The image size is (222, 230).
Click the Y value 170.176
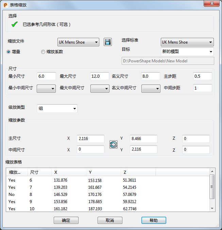pyautogui.click(x=95, y=195)
